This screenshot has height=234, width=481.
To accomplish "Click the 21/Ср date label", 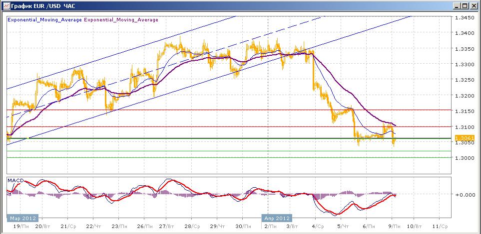I will coord(68,227).
